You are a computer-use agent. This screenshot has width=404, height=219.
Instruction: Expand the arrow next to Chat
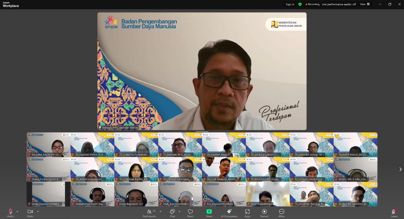(x=179, y=211)
